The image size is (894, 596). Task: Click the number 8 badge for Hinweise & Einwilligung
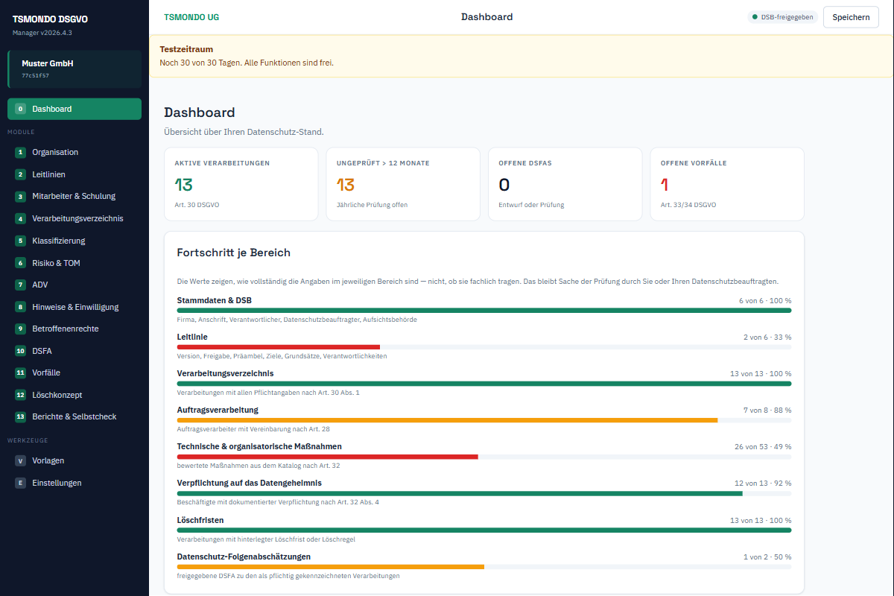[20, 307]
